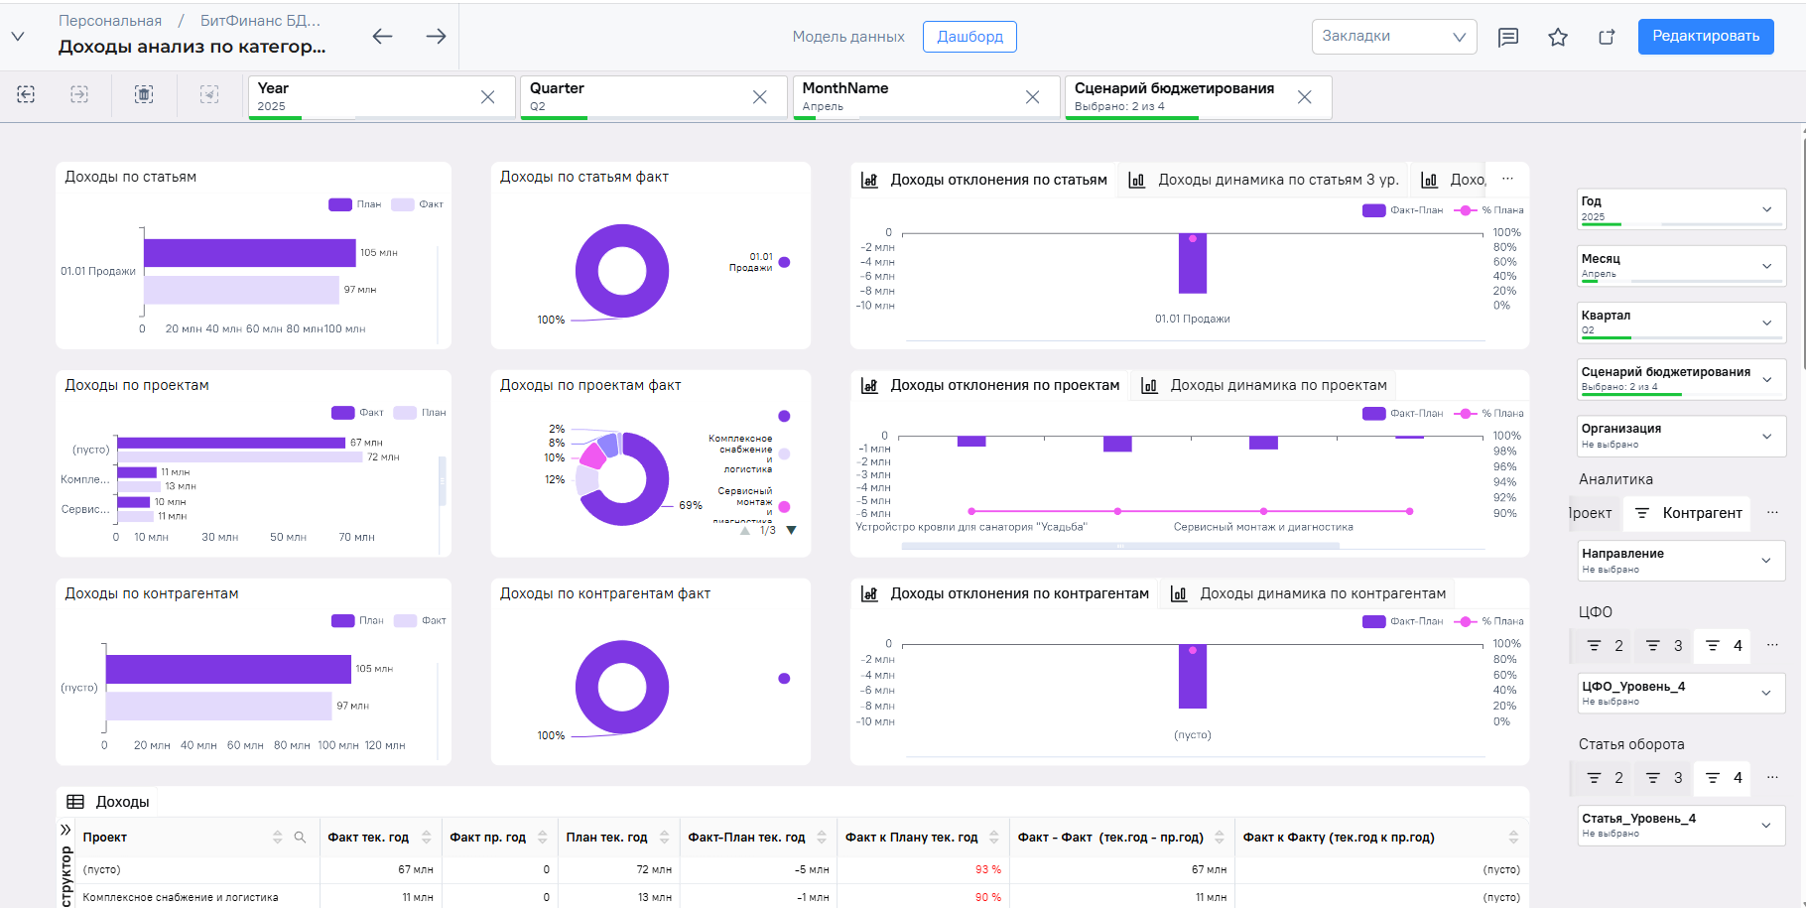This screenshot has width=1806, height=908.
Task: Open the comments icon in header
Action: pyautogui.click(x=1508, y=38)
